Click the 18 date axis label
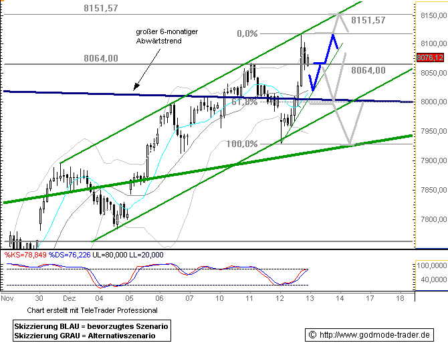This screenshot has width=448, height=347. point(401,298)
